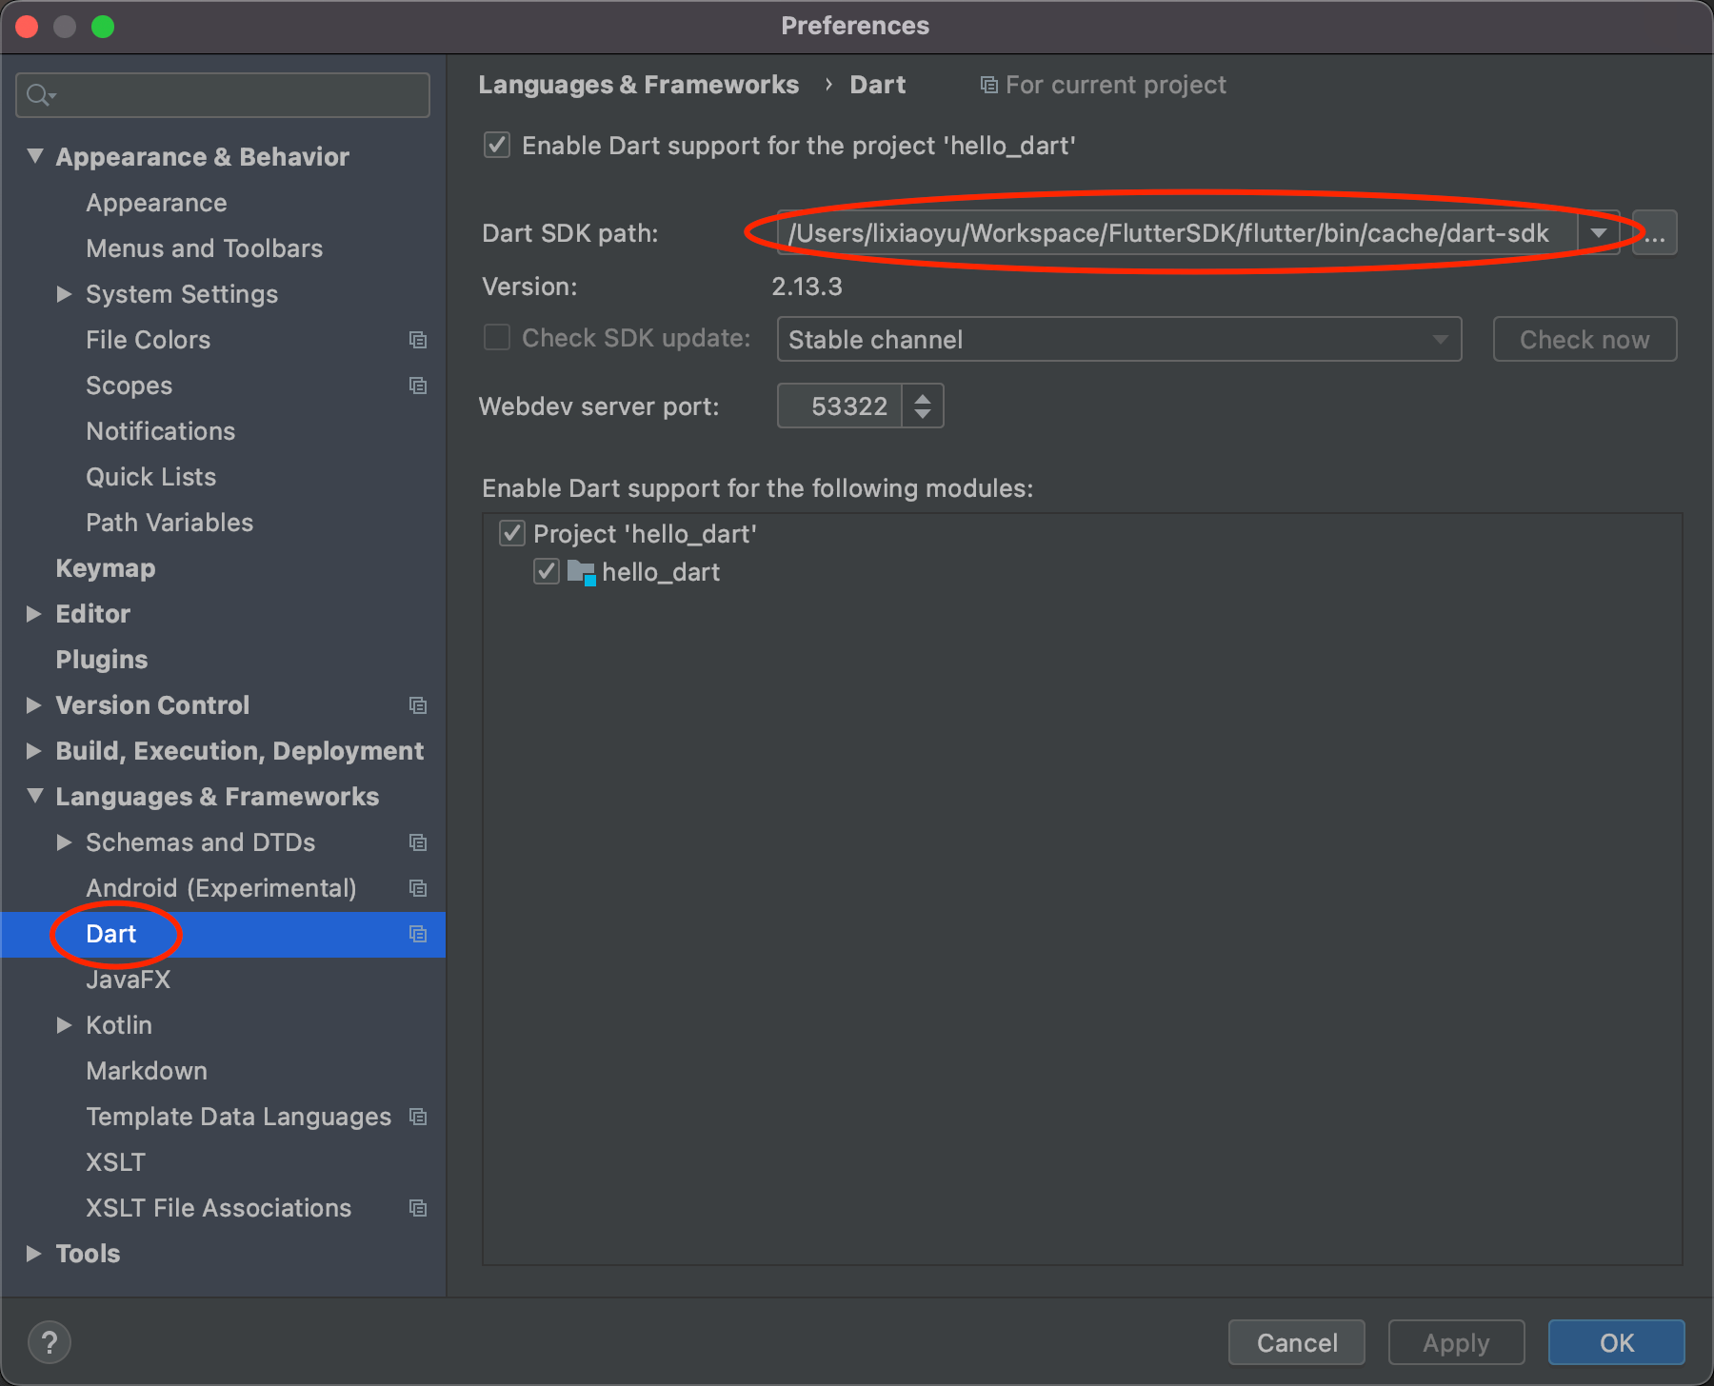The width and height of the screenshot is (1714, 1386).
Task: Toggle Enable Dart support for project checkbox
Action: point(497,146)
